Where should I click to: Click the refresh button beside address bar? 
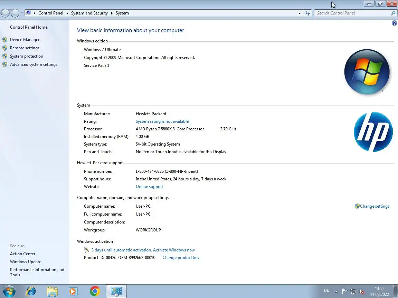click(307, 13)
